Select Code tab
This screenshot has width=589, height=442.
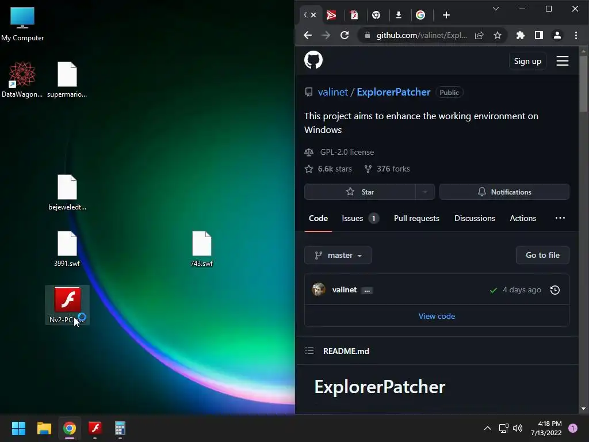(318, 218)
